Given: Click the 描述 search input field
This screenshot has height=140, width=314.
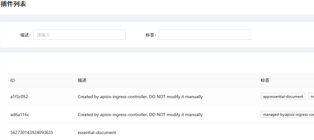Looking at the screenshot, I should point(79,35).
